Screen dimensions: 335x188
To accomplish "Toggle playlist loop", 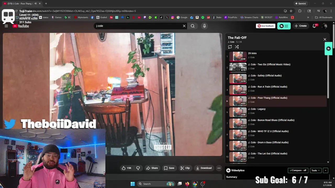I will coord(230,47).
